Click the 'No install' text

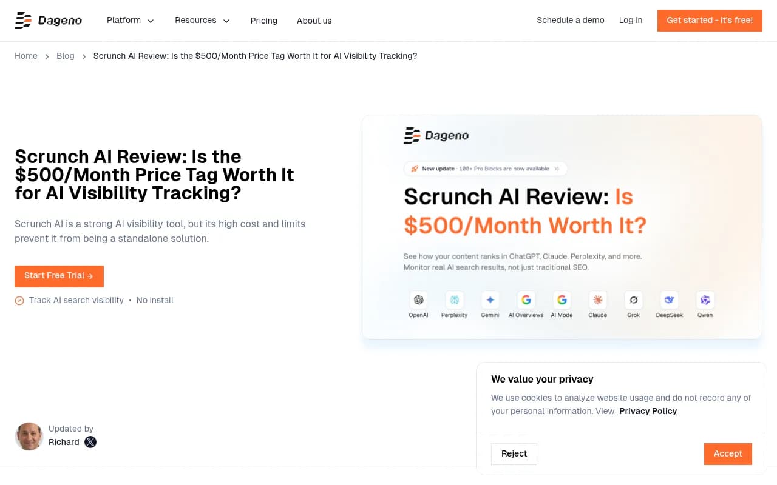pyautogui.click(x=155, y=300)
